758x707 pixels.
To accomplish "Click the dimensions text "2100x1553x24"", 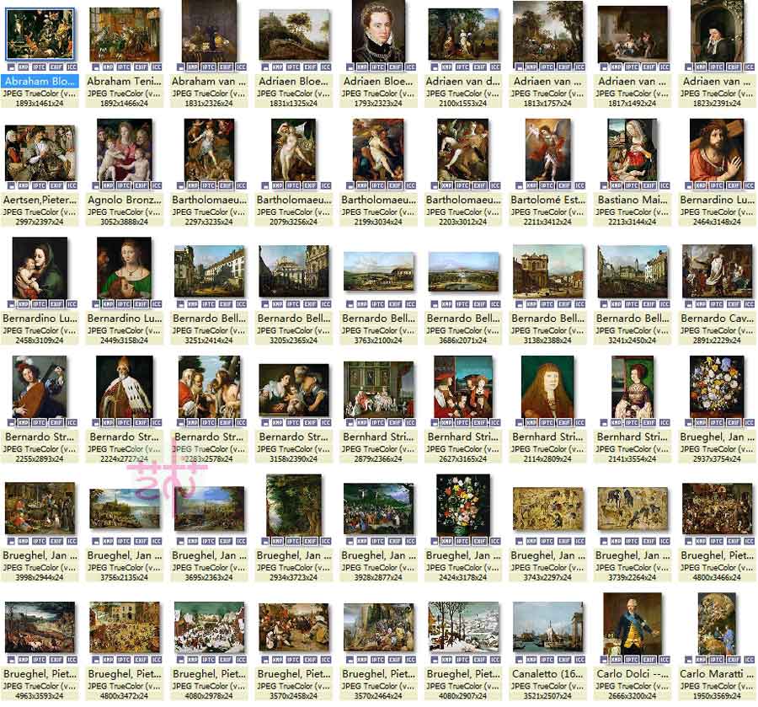I will click(463, 103).
